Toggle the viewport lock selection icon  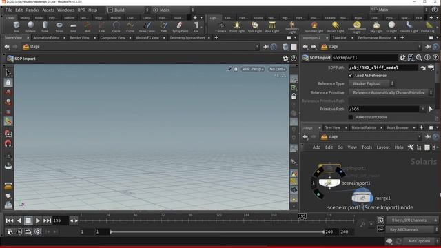click(8, 83)
